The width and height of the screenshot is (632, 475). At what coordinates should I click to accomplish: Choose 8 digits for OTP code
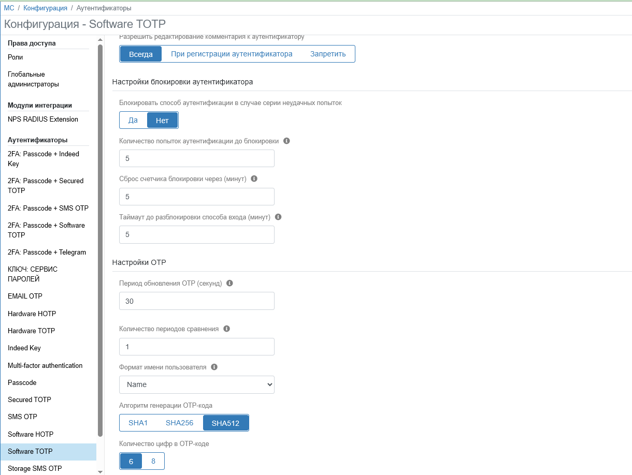(x=153, y=461)
